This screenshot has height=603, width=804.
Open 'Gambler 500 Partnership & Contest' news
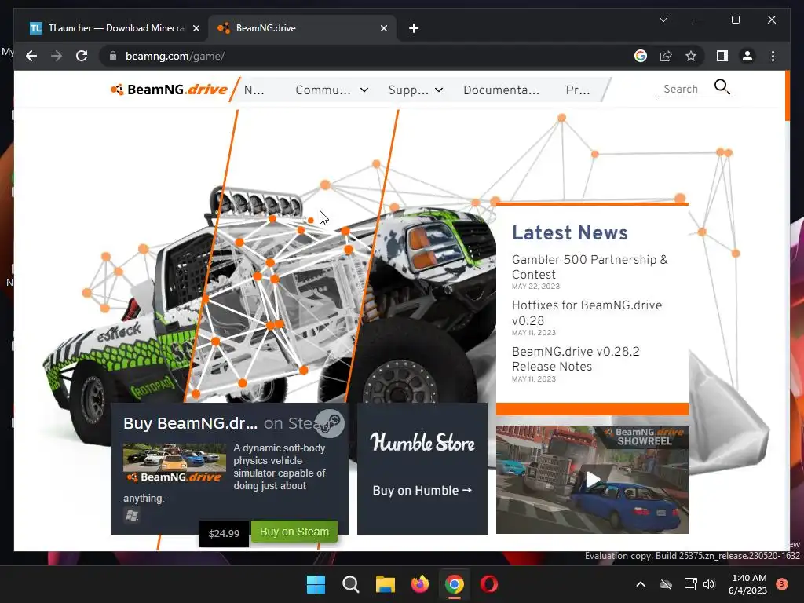pos(590,267)
